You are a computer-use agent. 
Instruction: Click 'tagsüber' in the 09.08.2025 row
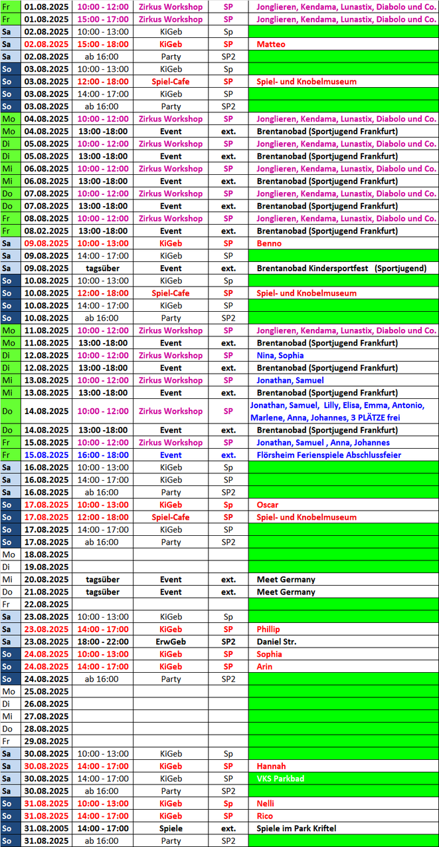click(x=103, y=268)
